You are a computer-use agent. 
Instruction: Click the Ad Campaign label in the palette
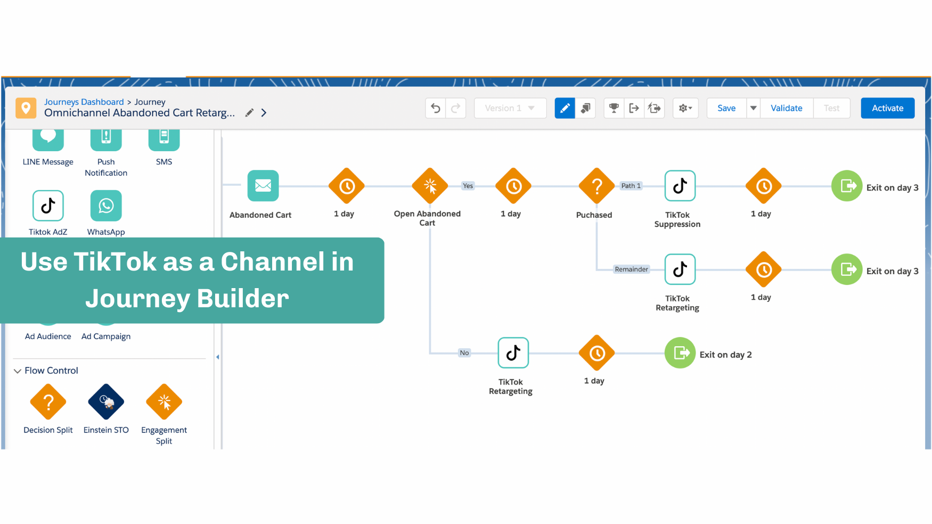tap(106, 337)
